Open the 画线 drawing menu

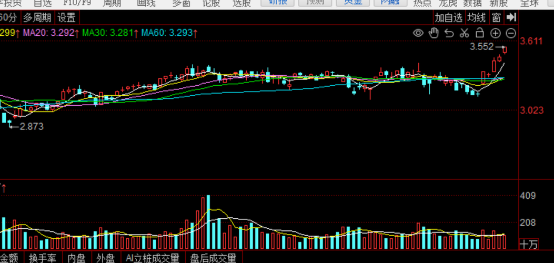(x=146, y=3)
